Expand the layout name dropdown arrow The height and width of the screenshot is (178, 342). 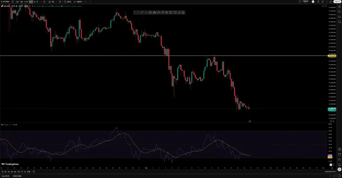(x=310, y=1)
